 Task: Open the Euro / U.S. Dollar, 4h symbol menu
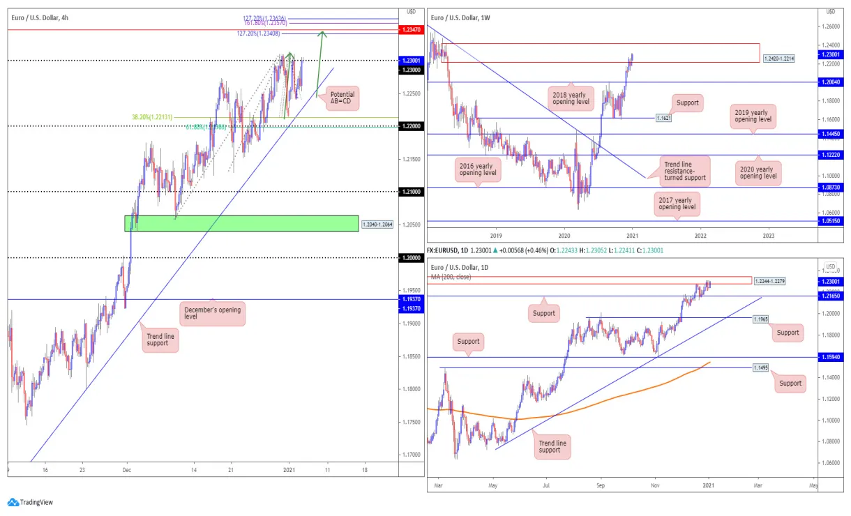tap(42, 18)
